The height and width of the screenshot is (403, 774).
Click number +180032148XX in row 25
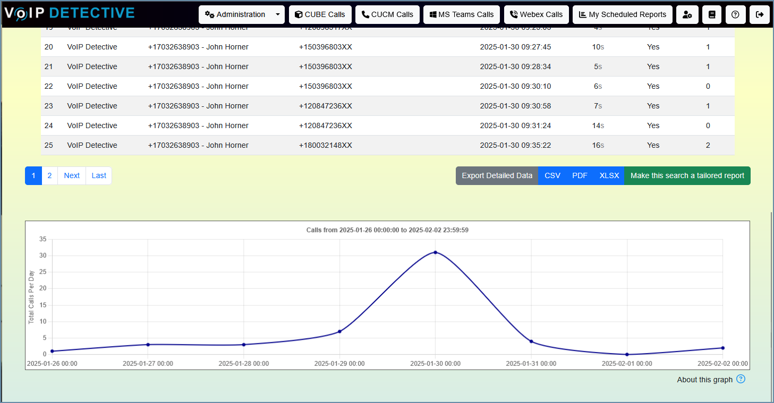tap(326, 145)
